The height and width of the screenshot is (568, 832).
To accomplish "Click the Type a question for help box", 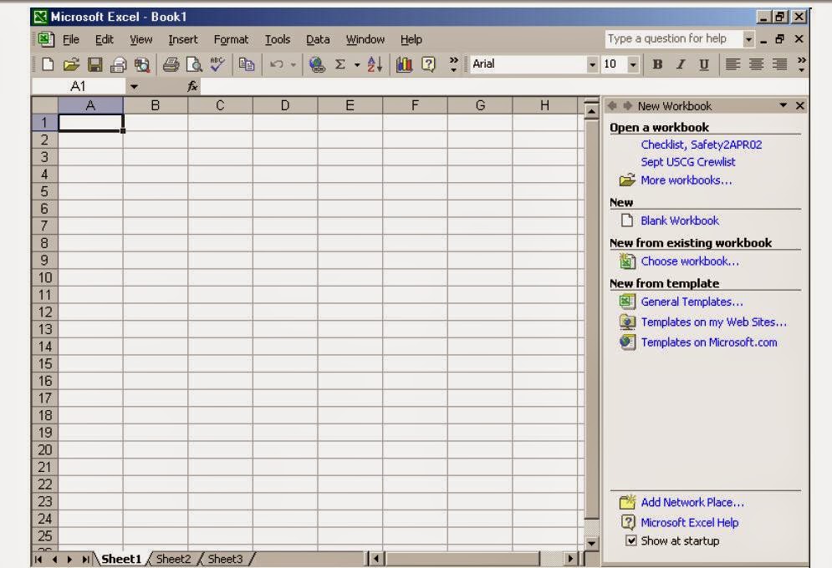I will [x=673, y=39].
